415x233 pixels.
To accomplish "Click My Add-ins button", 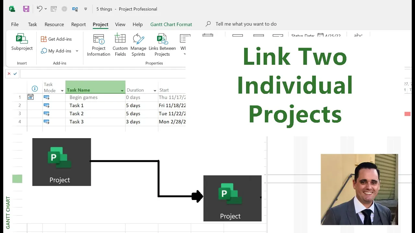I will pos(56,51).
